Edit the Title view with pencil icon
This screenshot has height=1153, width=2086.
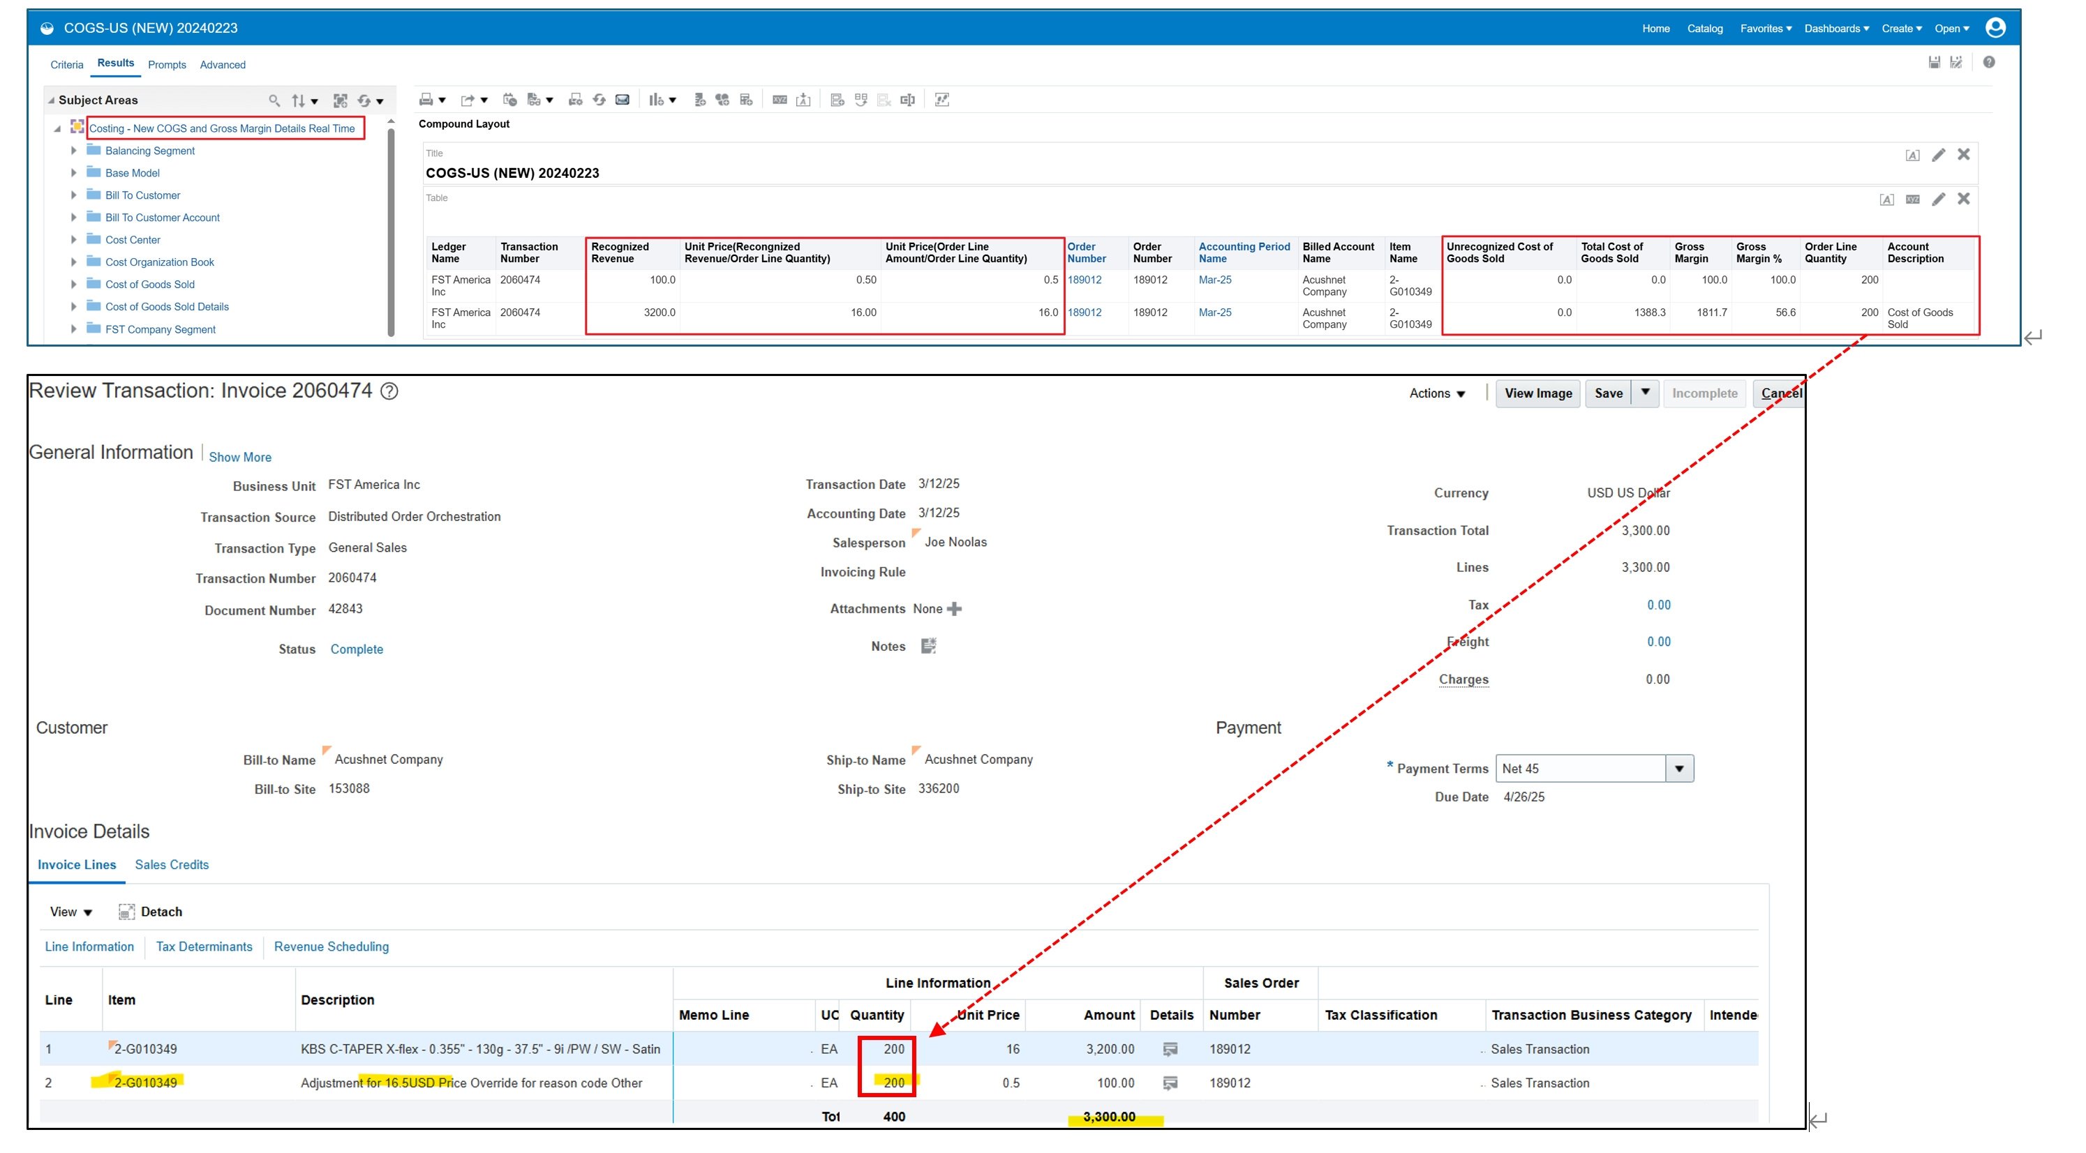pyautogui.click(x=1938, y=155)
